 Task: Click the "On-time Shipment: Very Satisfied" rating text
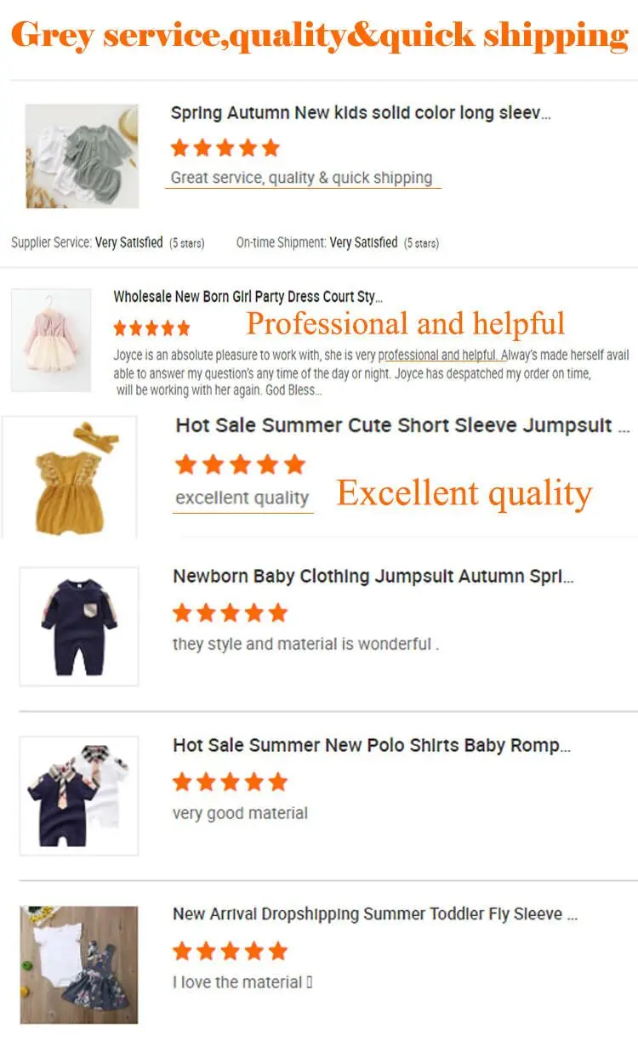click(338, 243)
